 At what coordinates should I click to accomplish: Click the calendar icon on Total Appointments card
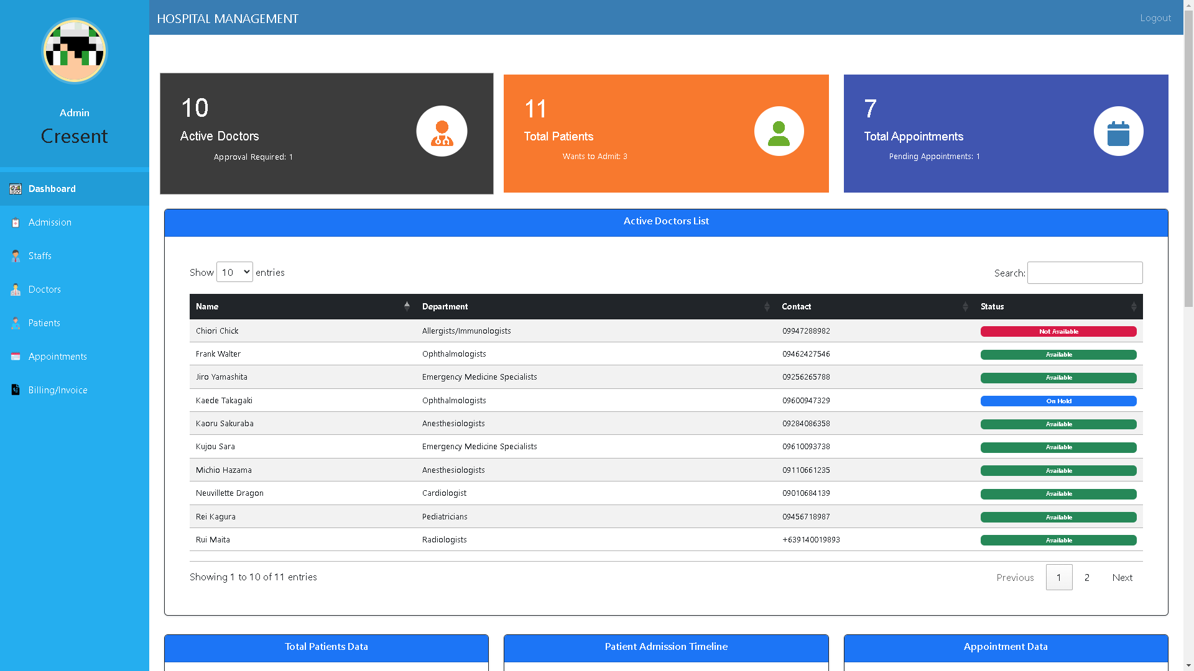1118,131
